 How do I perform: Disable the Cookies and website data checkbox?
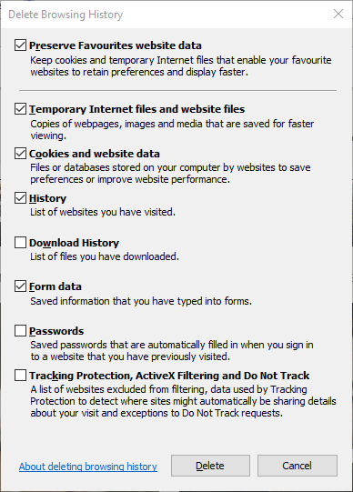tap(20, 154)
